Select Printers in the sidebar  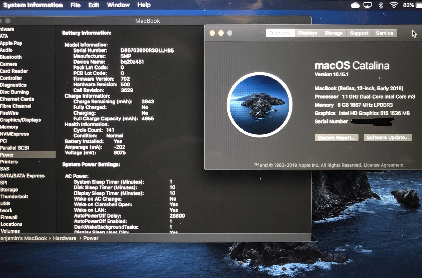click(x=9, y=162)
